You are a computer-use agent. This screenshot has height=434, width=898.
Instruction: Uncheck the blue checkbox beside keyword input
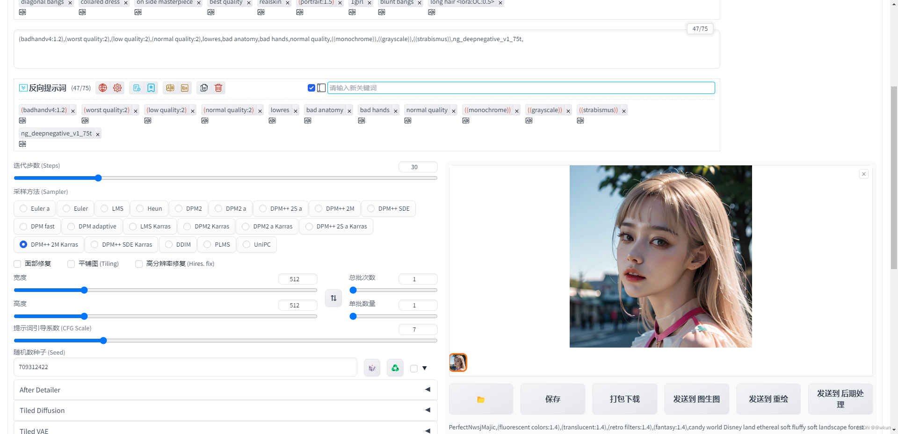[x=311, y=88]
